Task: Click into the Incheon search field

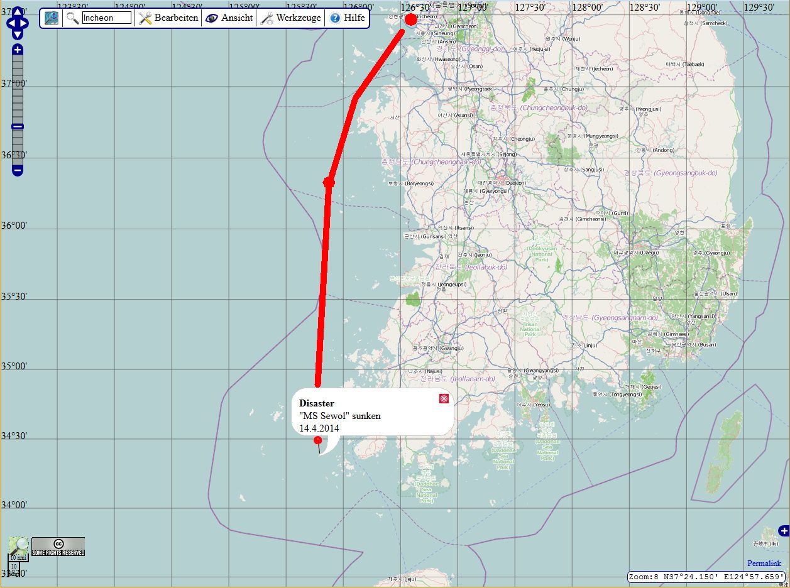Action: 107,18
